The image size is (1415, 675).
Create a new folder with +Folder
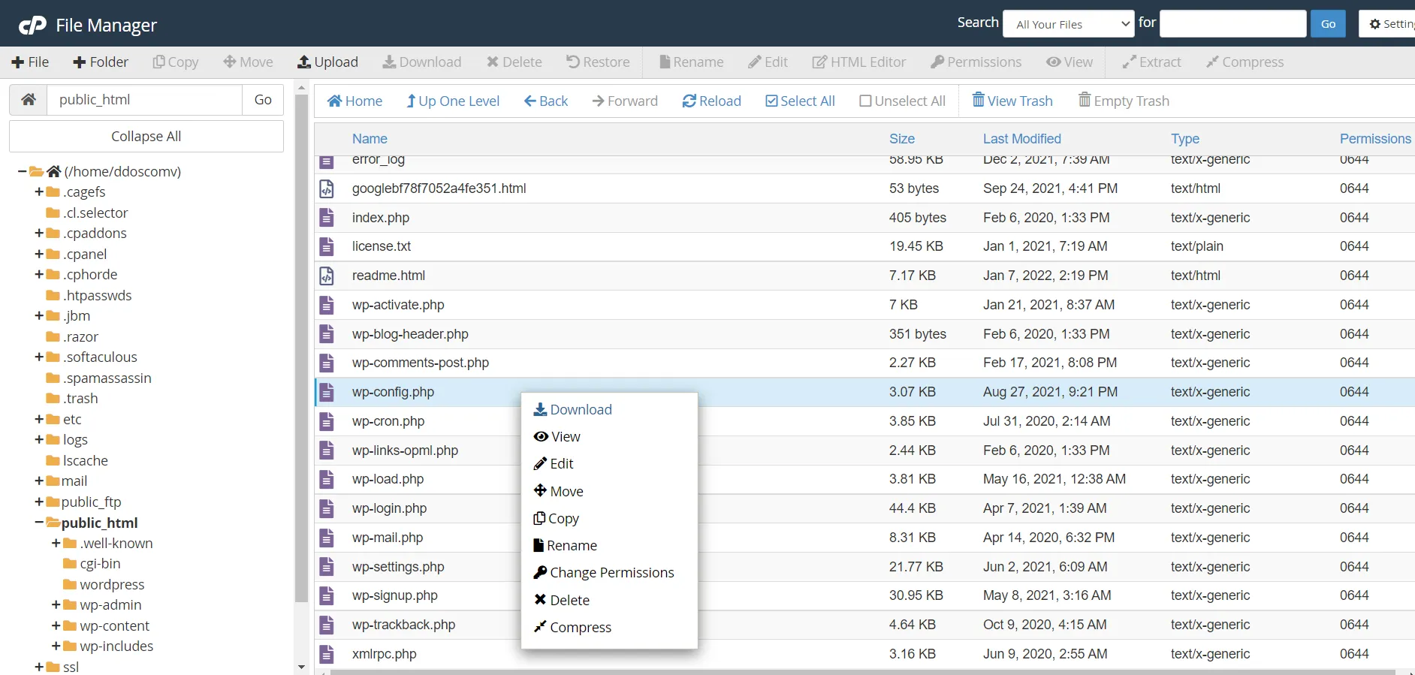(x=101, y=62)
